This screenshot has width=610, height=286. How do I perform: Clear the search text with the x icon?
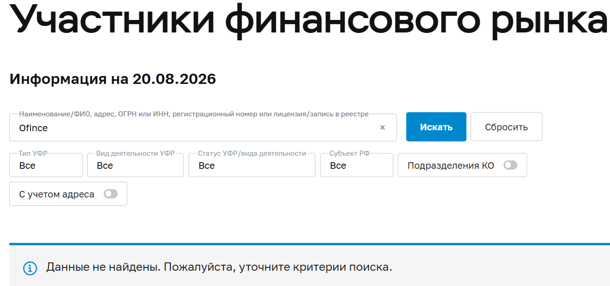pos(383,127)
